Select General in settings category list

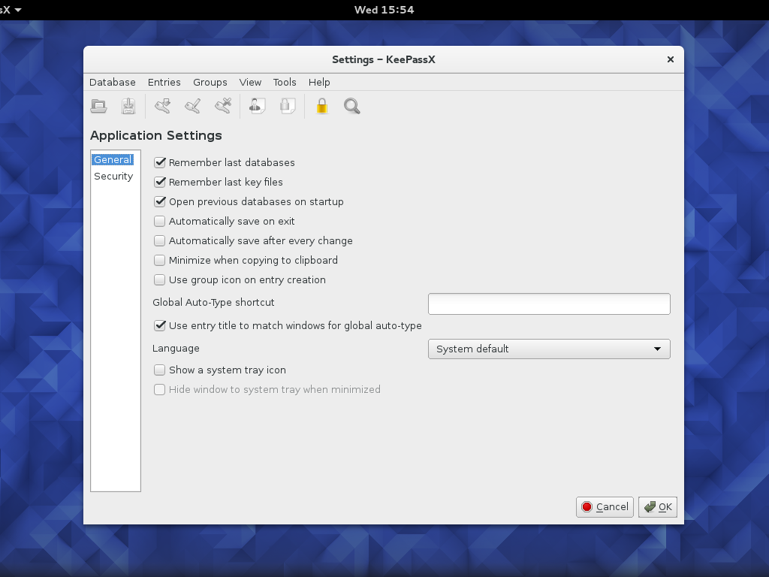point(113,159)
